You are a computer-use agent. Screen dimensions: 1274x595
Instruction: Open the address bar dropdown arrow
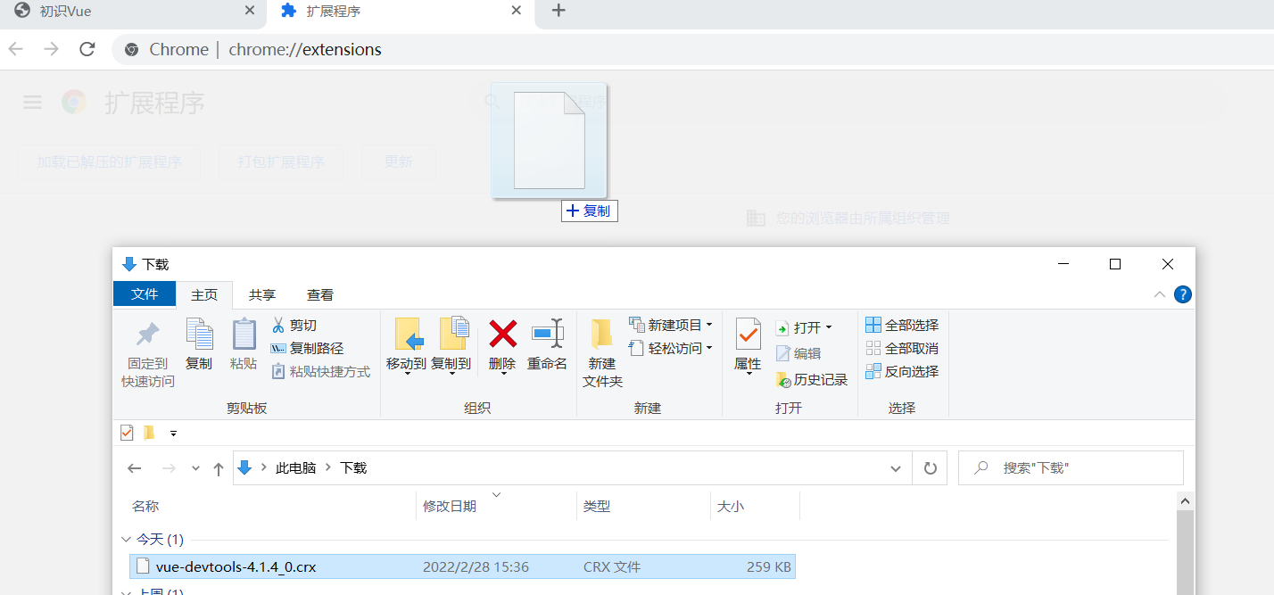(895, 467)
